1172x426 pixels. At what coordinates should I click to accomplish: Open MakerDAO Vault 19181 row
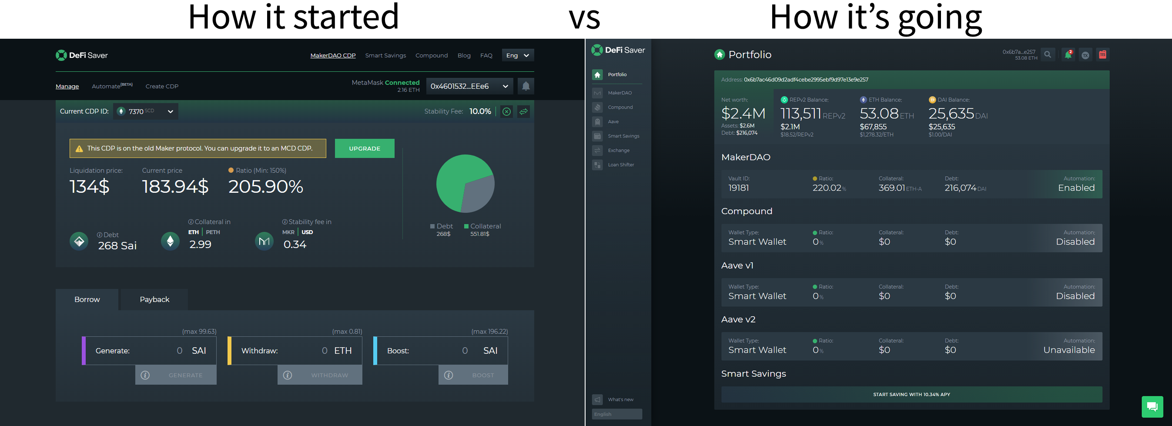[912, 184]
